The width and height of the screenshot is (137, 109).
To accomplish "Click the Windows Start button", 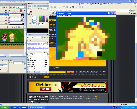I will pos(5,107).
